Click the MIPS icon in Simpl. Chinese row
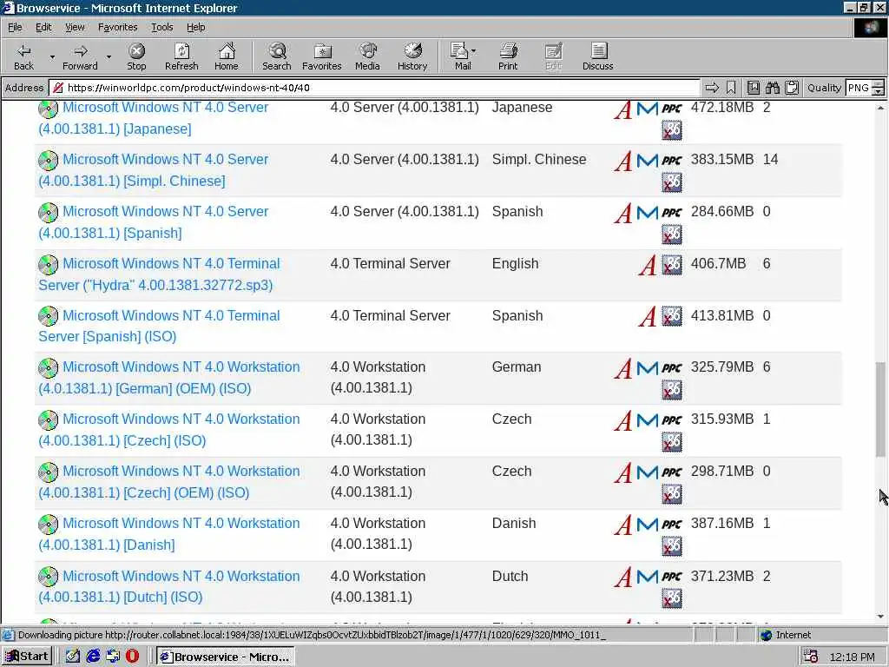The height and width of the screenshot is (667, 889). point(647,161)
